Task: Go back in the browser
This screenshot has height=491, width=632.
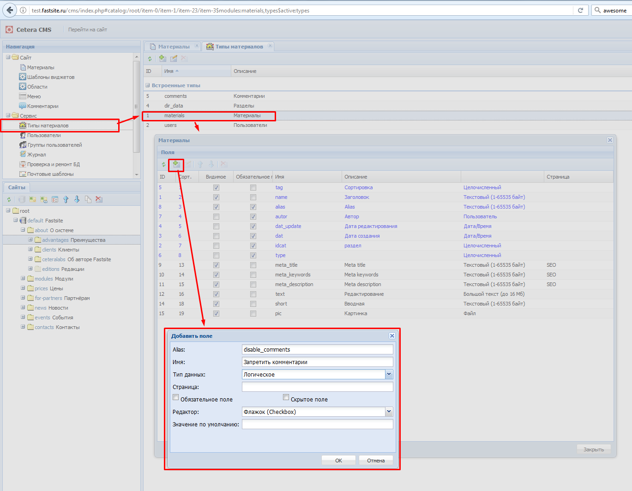Action: click(x=10, y=10)
